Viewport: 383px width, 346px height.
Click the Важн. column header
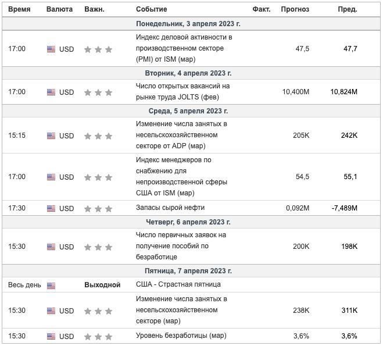point(94,9)
